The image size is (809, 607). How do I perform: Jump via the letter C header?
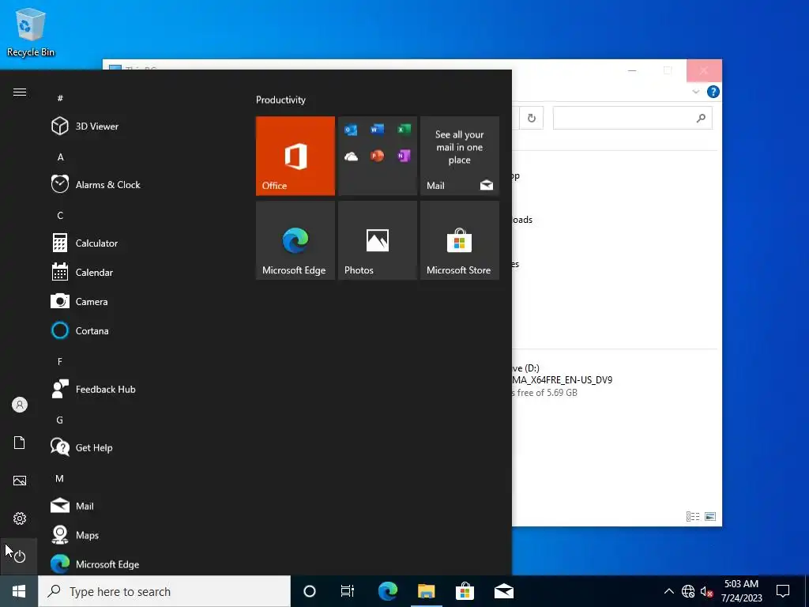60,215
